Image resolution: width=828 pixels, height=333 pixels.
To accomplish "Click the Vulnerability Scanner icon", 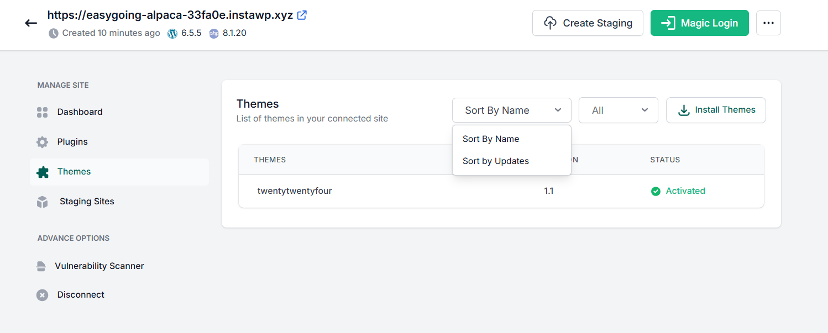I will (41, 266).
